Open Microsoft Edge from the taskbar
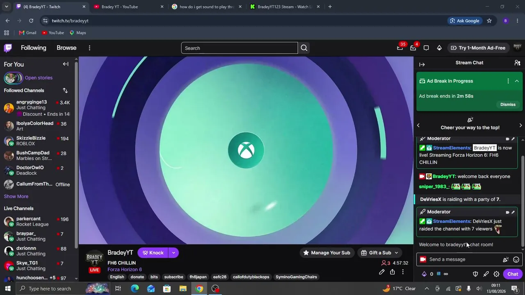Image resolution: width=525 pixels, height=295 pixels. tap(135, 288)
